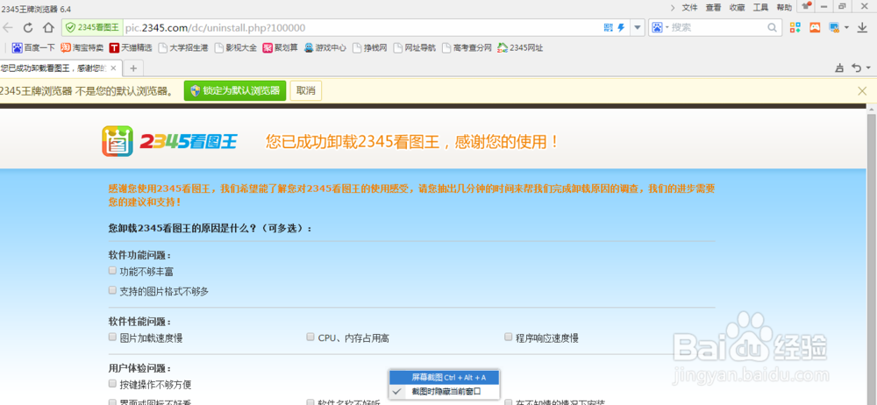The height and width of the screenshot is (405, 877).
Task: Open the downloads arrow icon
Action: 862,27
